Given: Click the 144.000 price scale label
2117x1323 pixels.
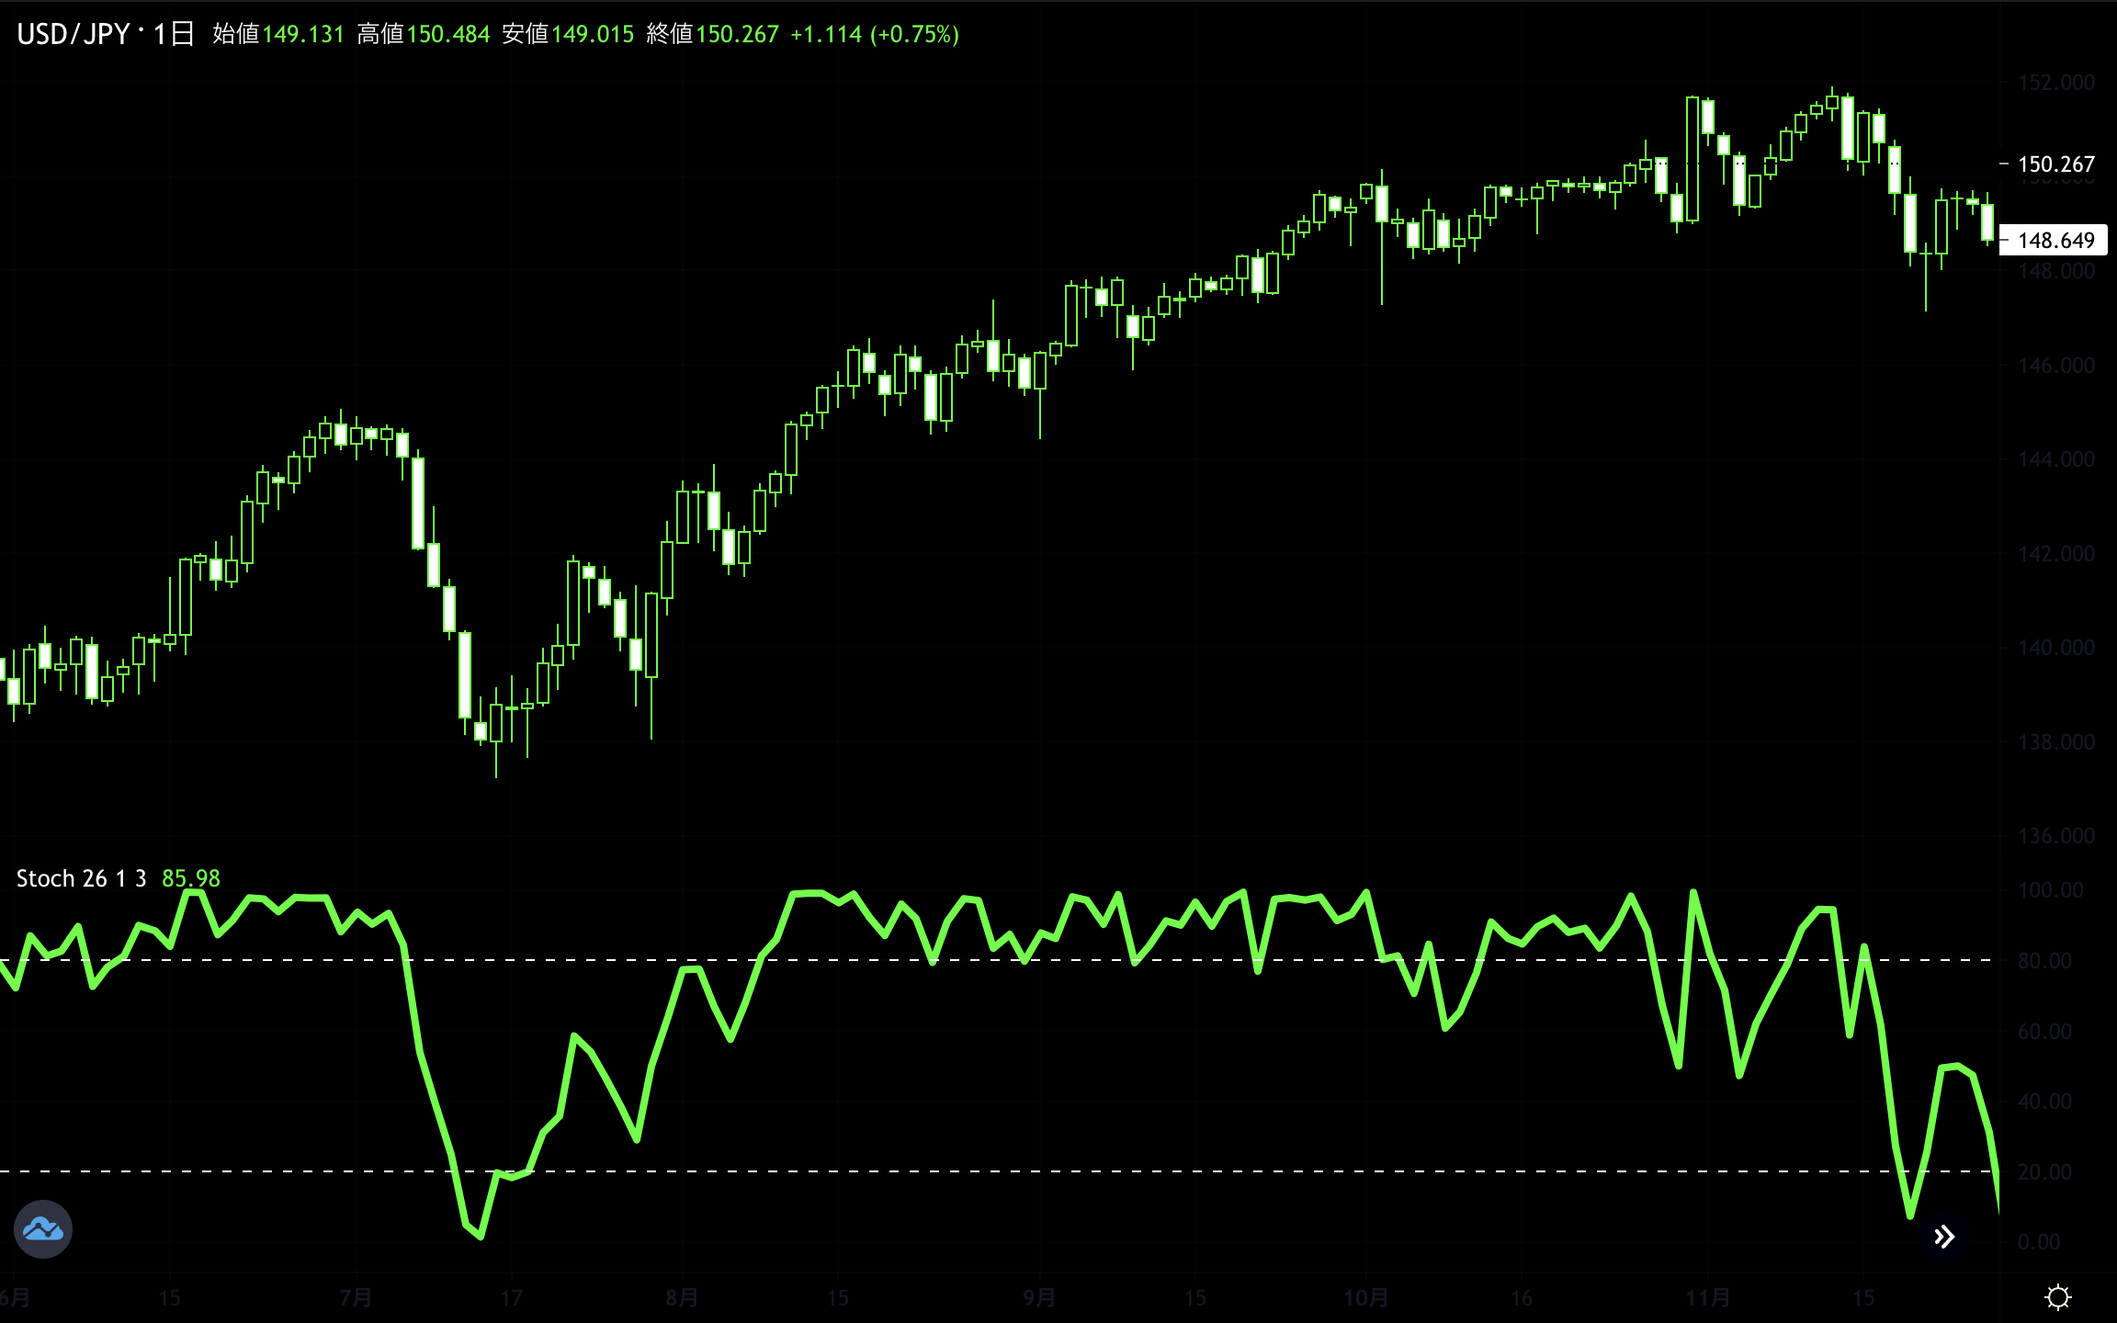Looking at the screenshot, I should [2055, 459].
